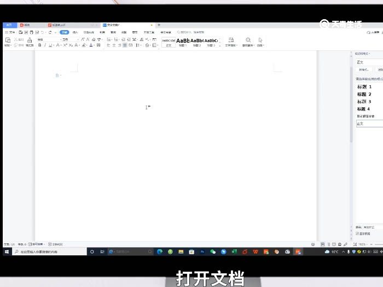383x287 pixels.
Task: Click the command search box in ribbon
Action: coord(190,32)
